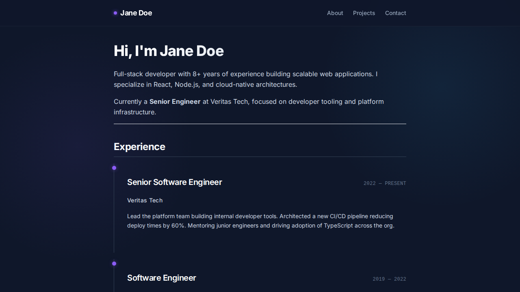This screenshot has height=292, width=520.
Task: Click the Software Engineer job title
Action: click(161, 278)
